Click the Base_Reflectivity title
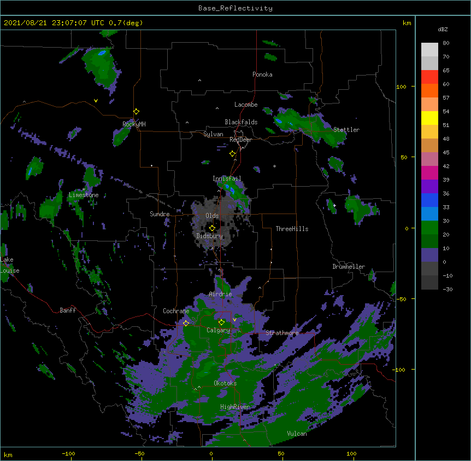 tap(236, 8)
